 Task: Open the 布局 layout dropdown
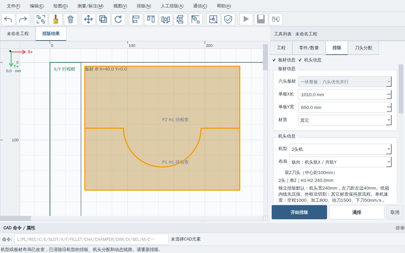click(x=341, y=162)
